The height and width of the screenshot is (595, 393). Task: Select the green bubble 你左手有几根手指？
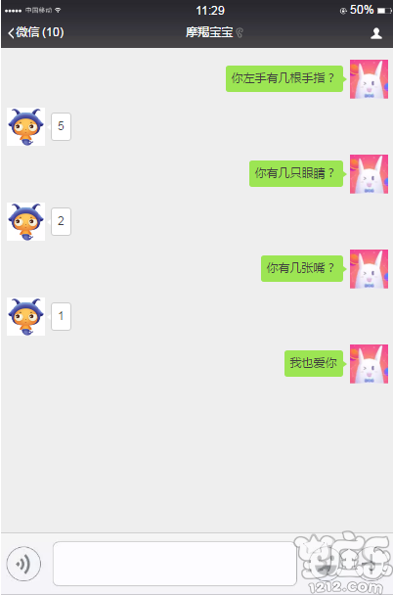[x=285, y=78]
